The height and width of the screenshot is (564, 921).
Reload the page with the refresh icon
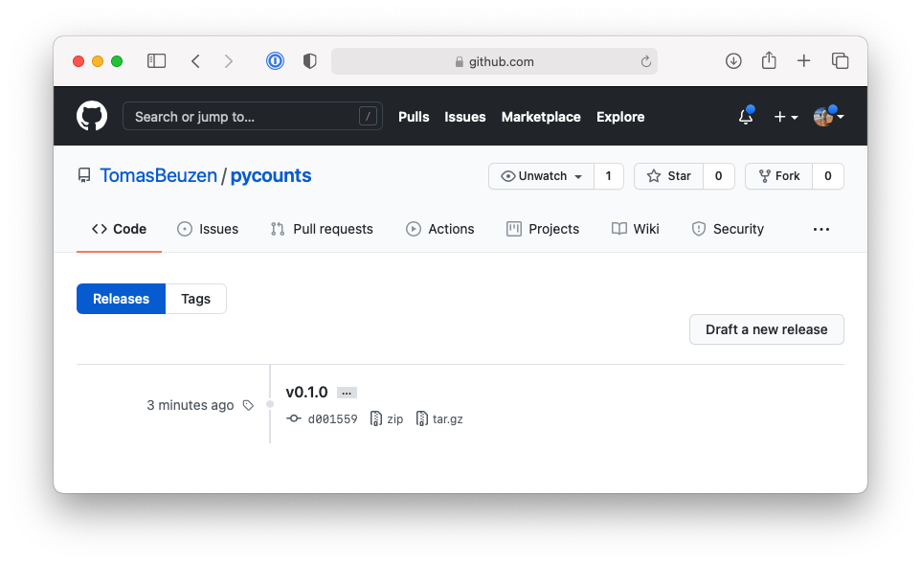tap(645, 61)
